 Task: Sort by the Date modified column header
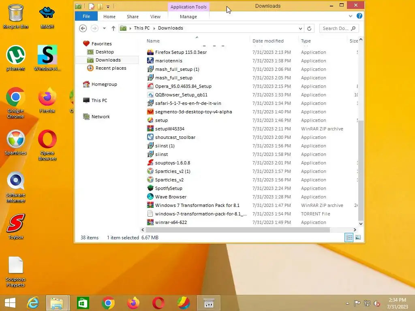point(268,41)
